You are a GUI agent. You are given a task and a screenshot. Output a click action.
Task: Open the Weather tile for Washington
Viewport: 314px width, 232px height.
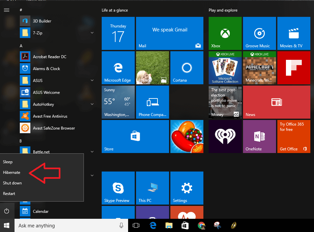pyautogui.click(x=118, y=102)
